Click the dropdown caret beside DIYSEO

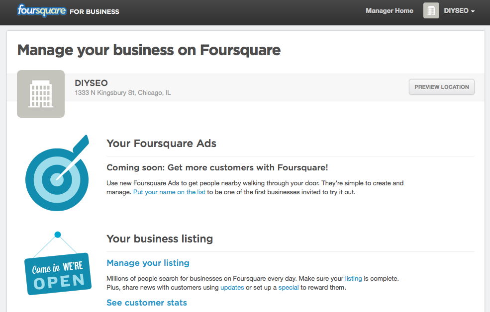coord(473,11)
